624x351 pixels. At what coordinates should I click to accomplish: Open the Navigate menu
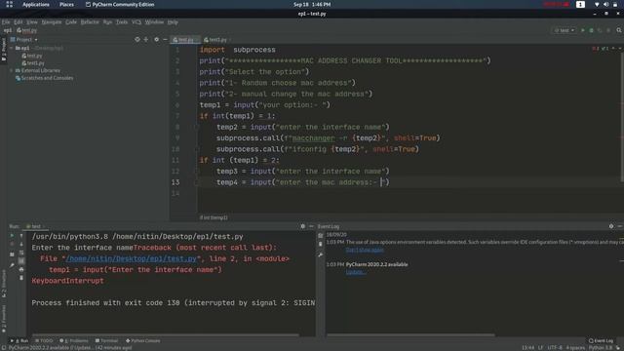click(x=52, y=22)
